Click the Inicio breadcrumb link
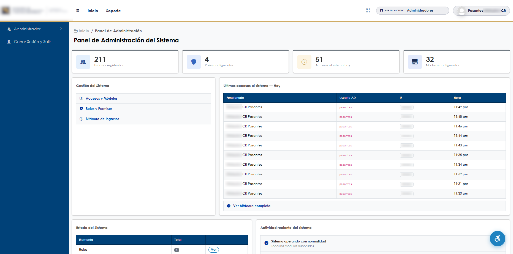The height and width of the screenshot is (254, 513). pos(84,31)
